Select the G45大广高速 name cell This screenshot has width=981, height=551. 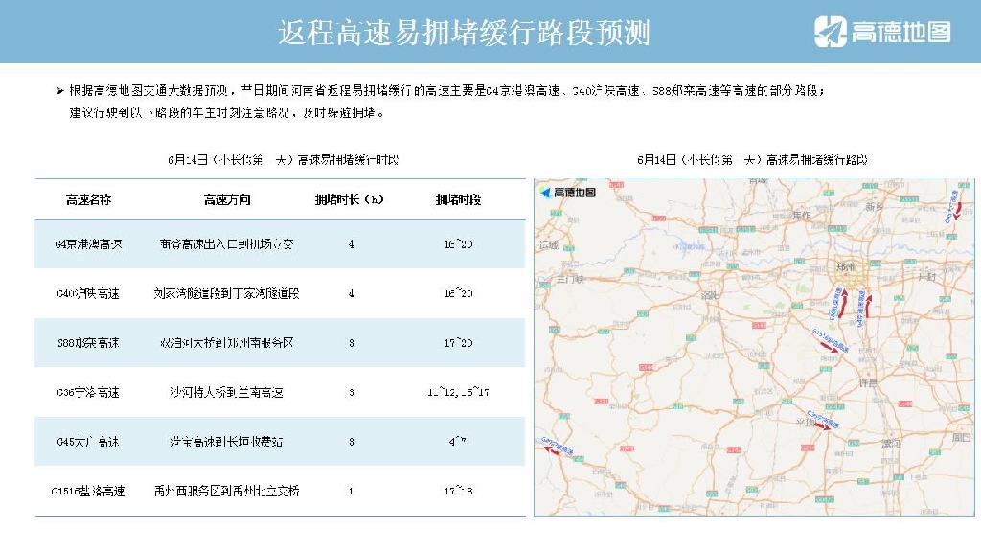[x=88, y=442]
